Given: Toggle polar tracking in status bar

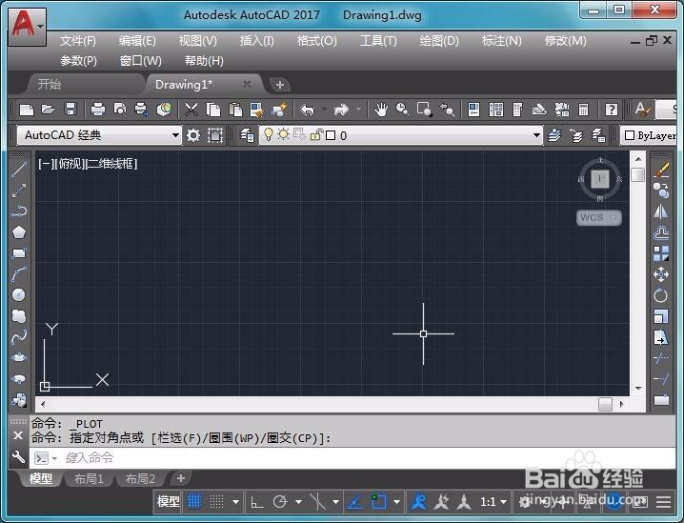Looking at the screenshot, I should (280, 502).
